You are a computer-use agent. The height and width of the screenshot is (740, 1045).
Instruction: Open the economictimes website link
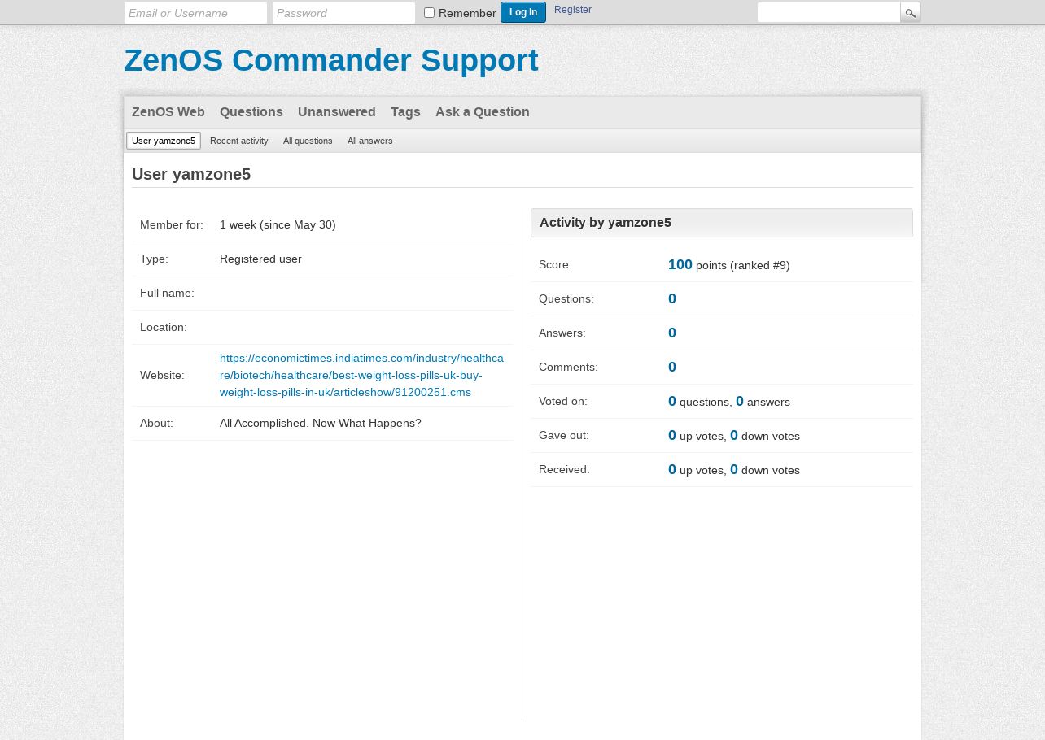(361, 375)
